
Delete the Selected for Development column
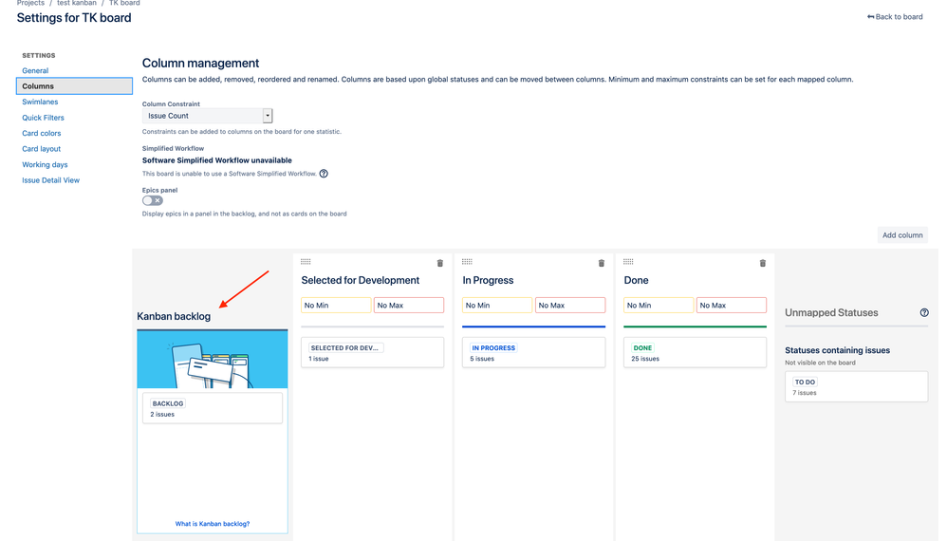(439, 263)
